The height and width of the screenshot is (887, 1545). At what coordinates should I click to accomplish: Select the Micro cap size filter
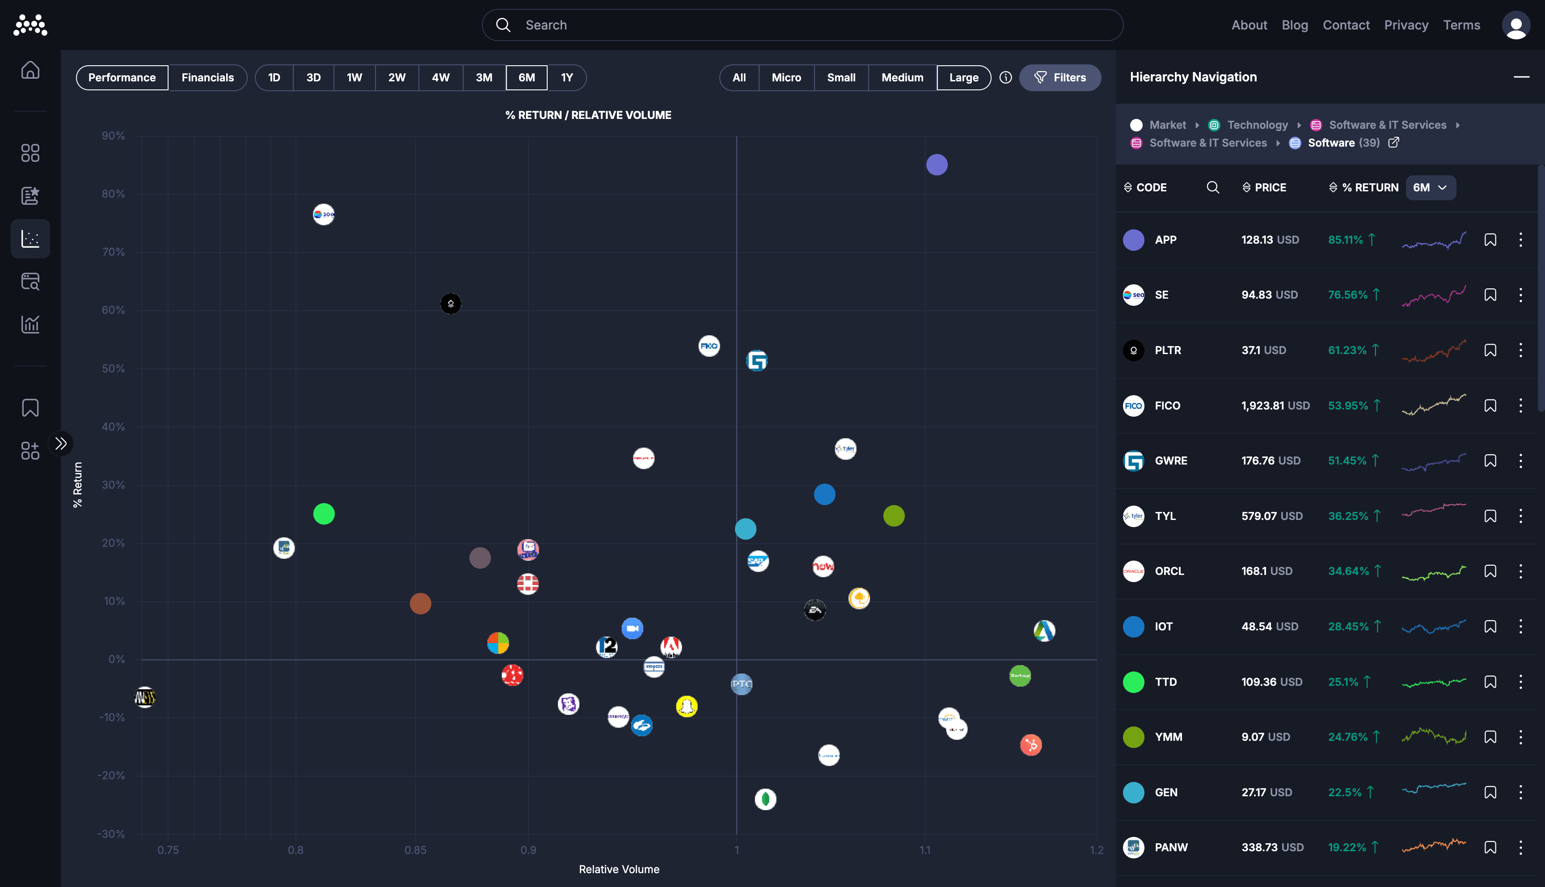tap(786, 77)
